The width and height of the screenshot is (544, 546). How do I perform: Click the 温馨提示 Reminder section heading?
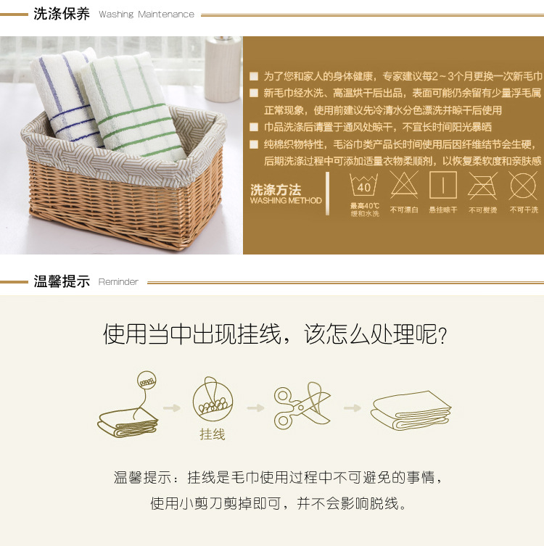[86, 281]
